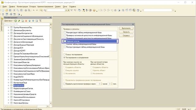Screen dimensions: 196x110
Task: Click the Find binoculars-style search icon
Action: pyautogui.click(x=41, y=10)
